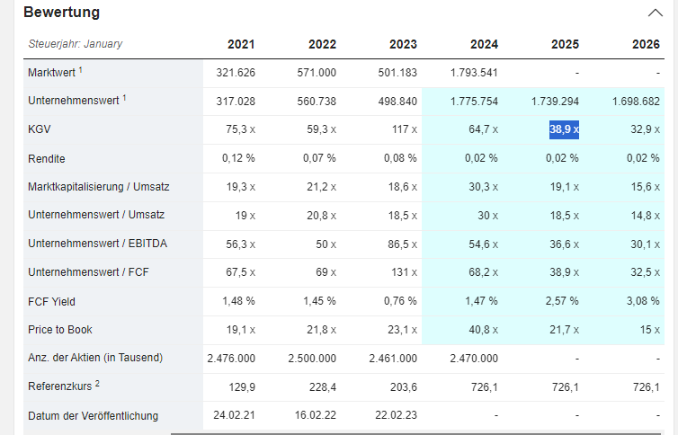Select the KGV row label
Screen dimensions: 678x435
point(40,129)
